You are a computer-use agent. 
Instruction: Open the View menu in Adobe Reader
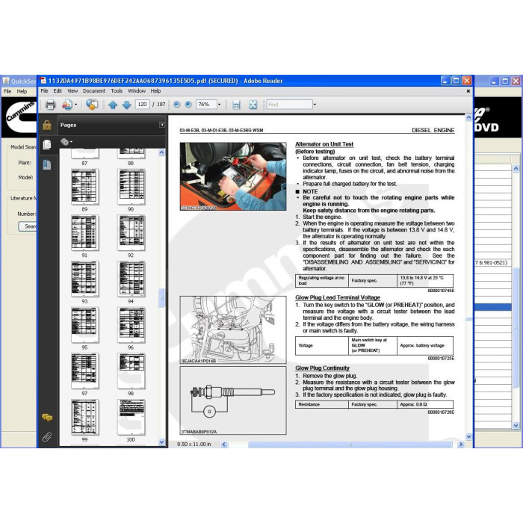click(72, 90)
